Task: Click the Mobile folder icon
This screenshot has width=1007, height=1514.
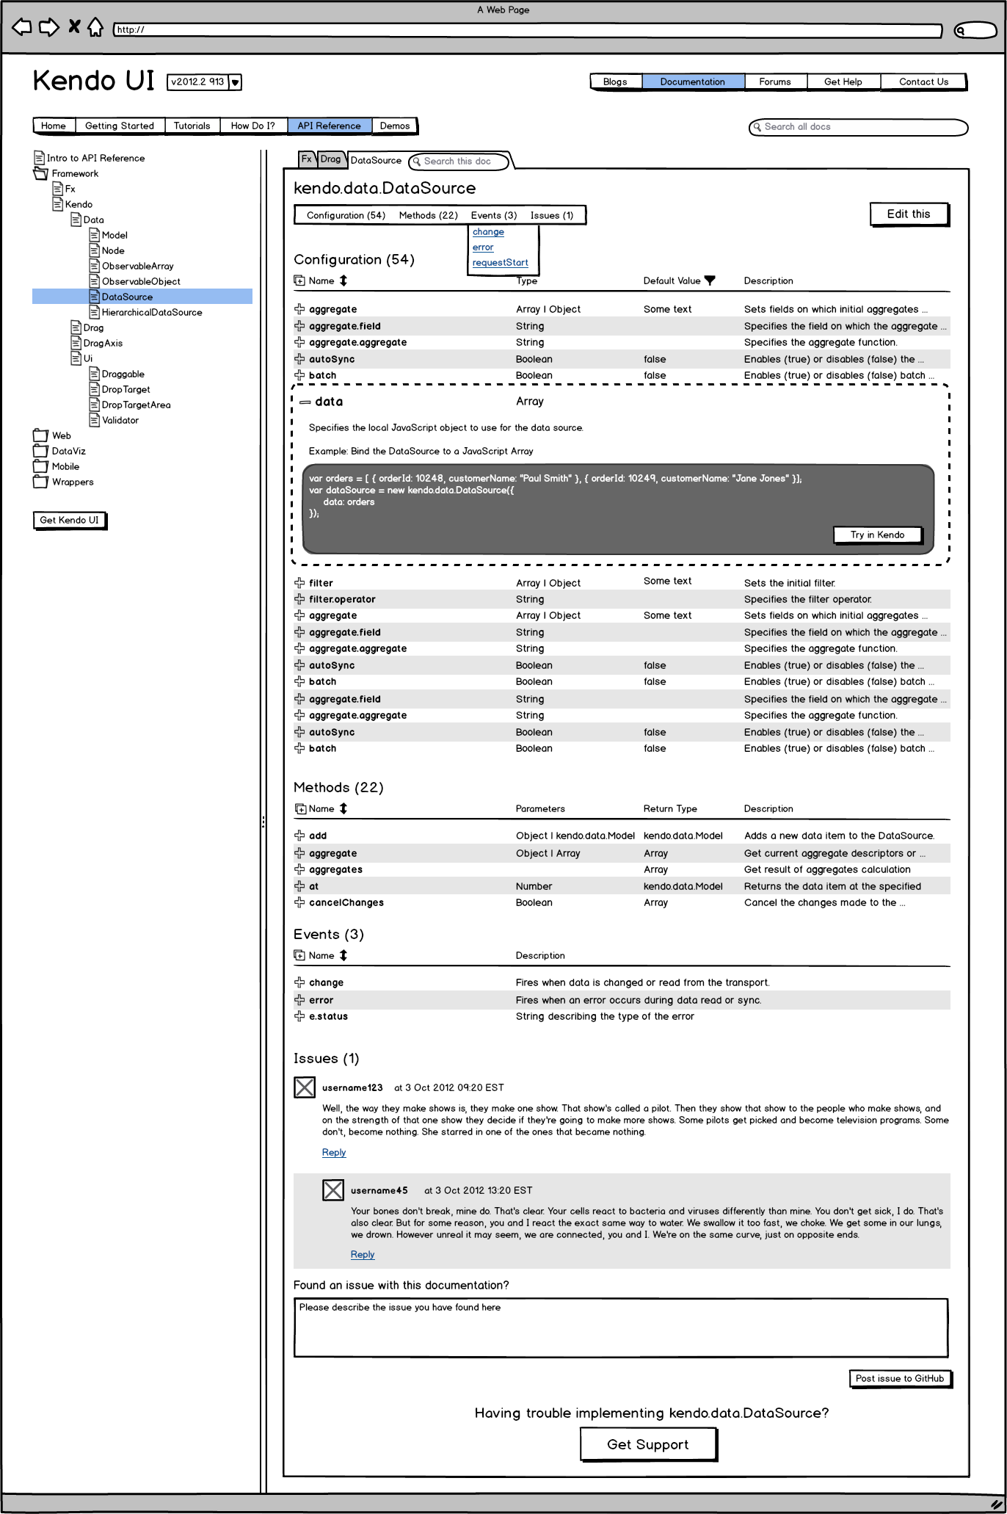Action: [x=41, y=466]
